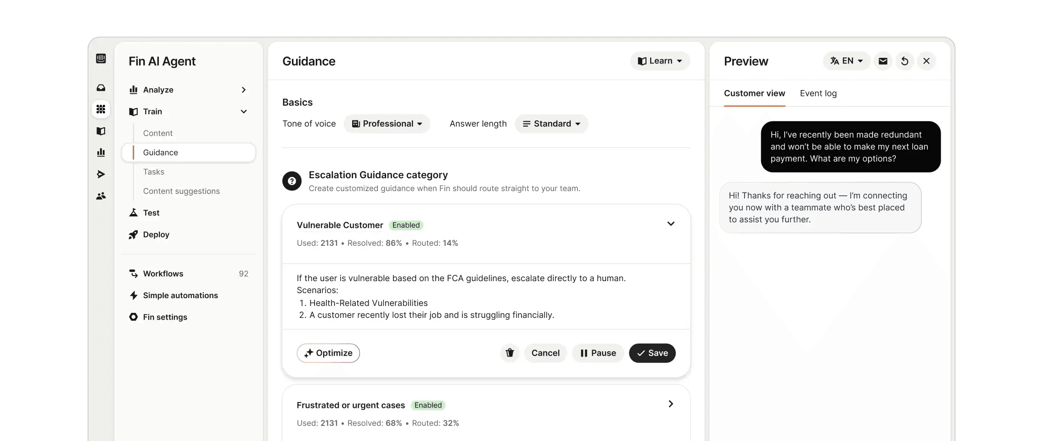Click the 'Routed: 14%' statistic
The image size is (1044, 441).
(x=435, y=243)
